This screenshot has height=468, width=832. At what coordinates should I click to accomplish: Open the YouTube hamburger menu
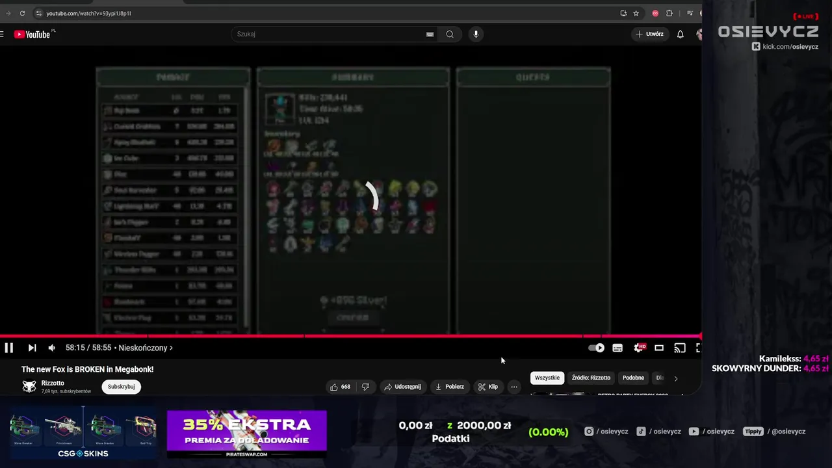tap(3, 34)
